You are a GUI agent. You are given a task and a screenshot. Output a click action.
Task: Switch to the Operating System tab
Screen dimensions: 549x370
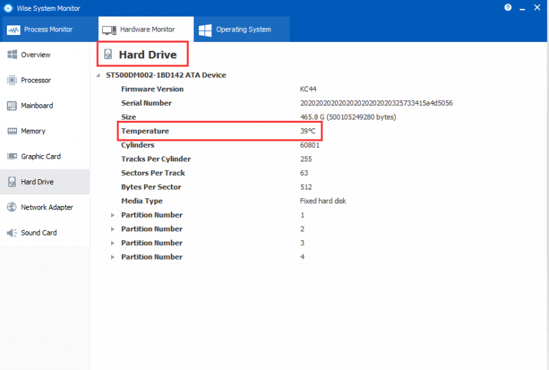[x=242, y=29]
